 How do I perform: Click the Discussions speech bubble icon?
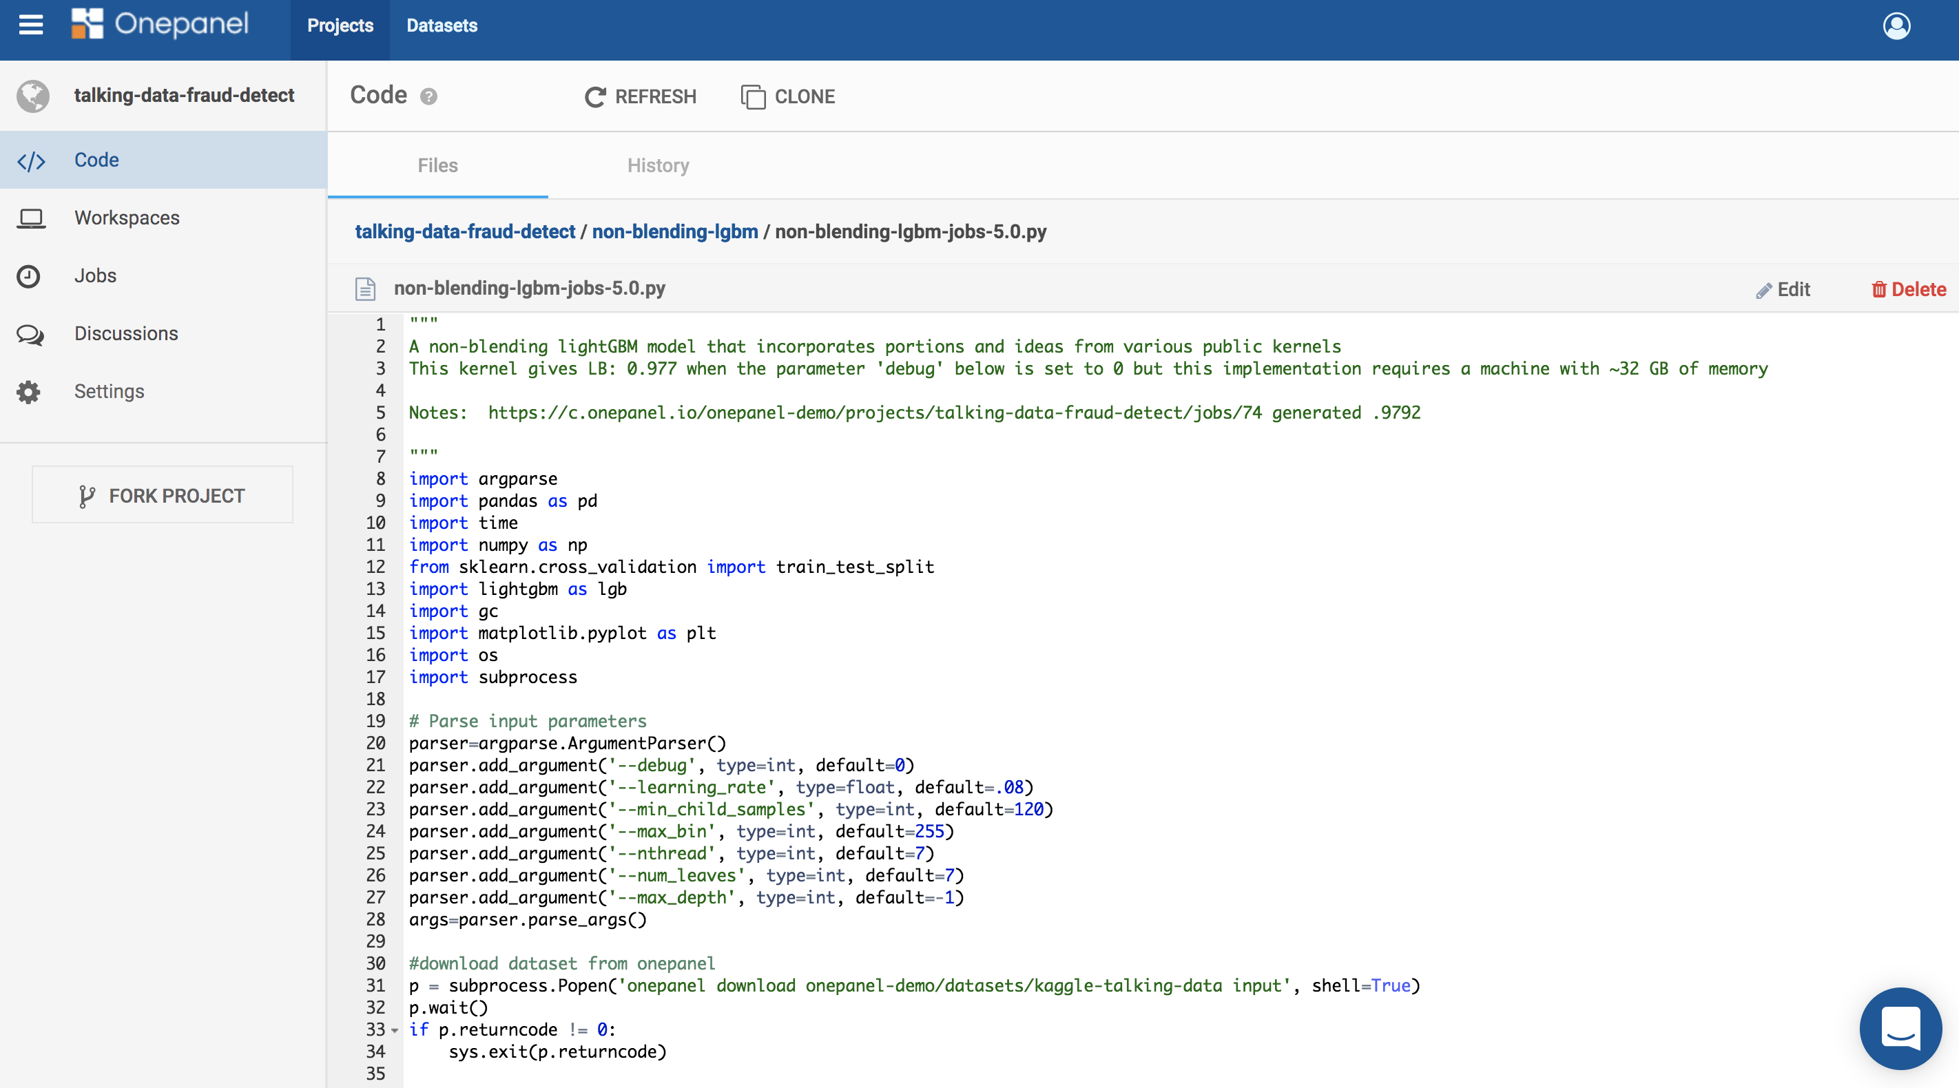[30, 334]
